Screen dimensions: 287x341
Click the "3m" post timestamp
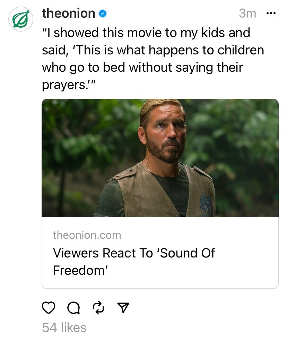247,14
